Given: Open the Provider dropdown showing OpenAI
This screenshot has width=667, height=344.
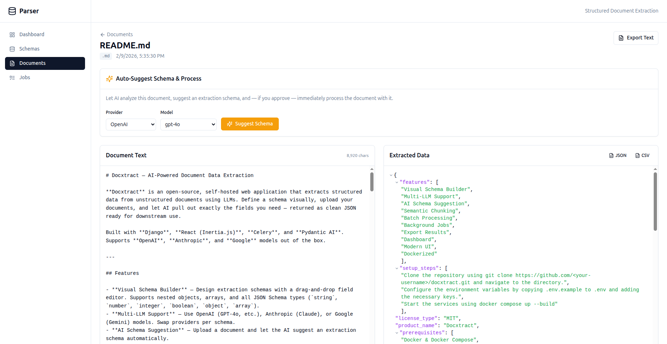Looking at the screenshot, I should pyautogui.click(x=131, y=124).
